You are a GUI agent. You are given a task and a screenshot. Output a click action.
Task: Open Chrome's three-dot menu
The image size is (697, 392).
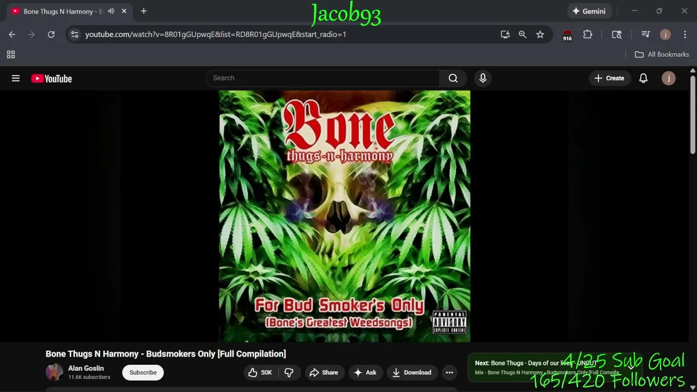point(684,34)
